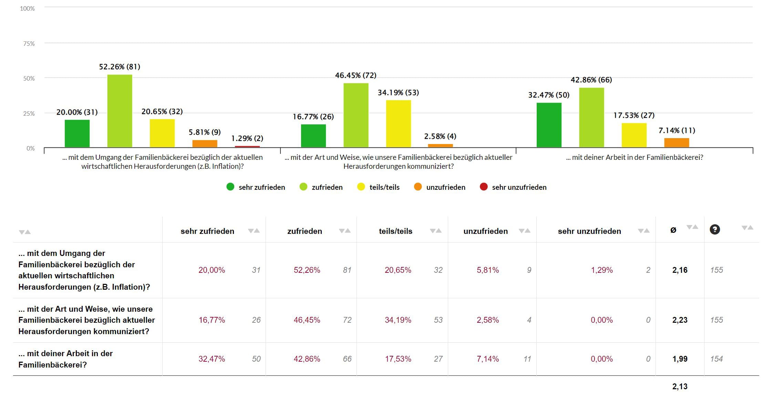Sort by the 'unzufrieden' column arrows
The image size is (773, 413).
tap(525, 231)
